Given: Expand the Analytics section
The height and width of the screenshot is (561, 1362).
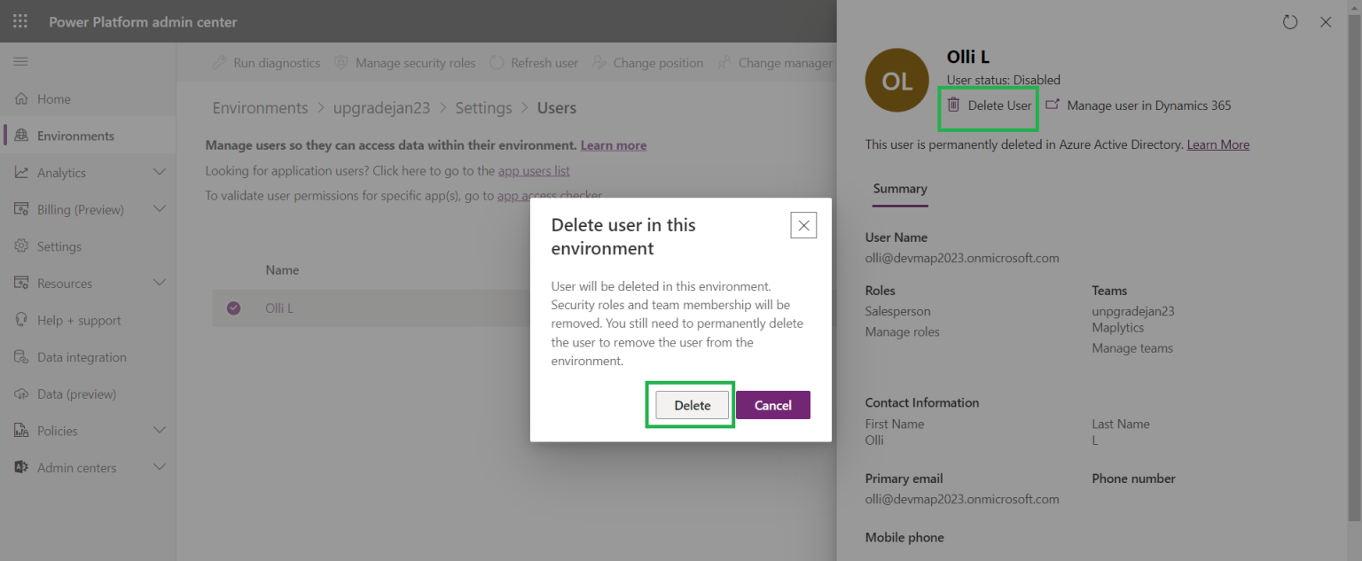Looking at the screenshot, I should pyautogui.click(x=160, y=172).
